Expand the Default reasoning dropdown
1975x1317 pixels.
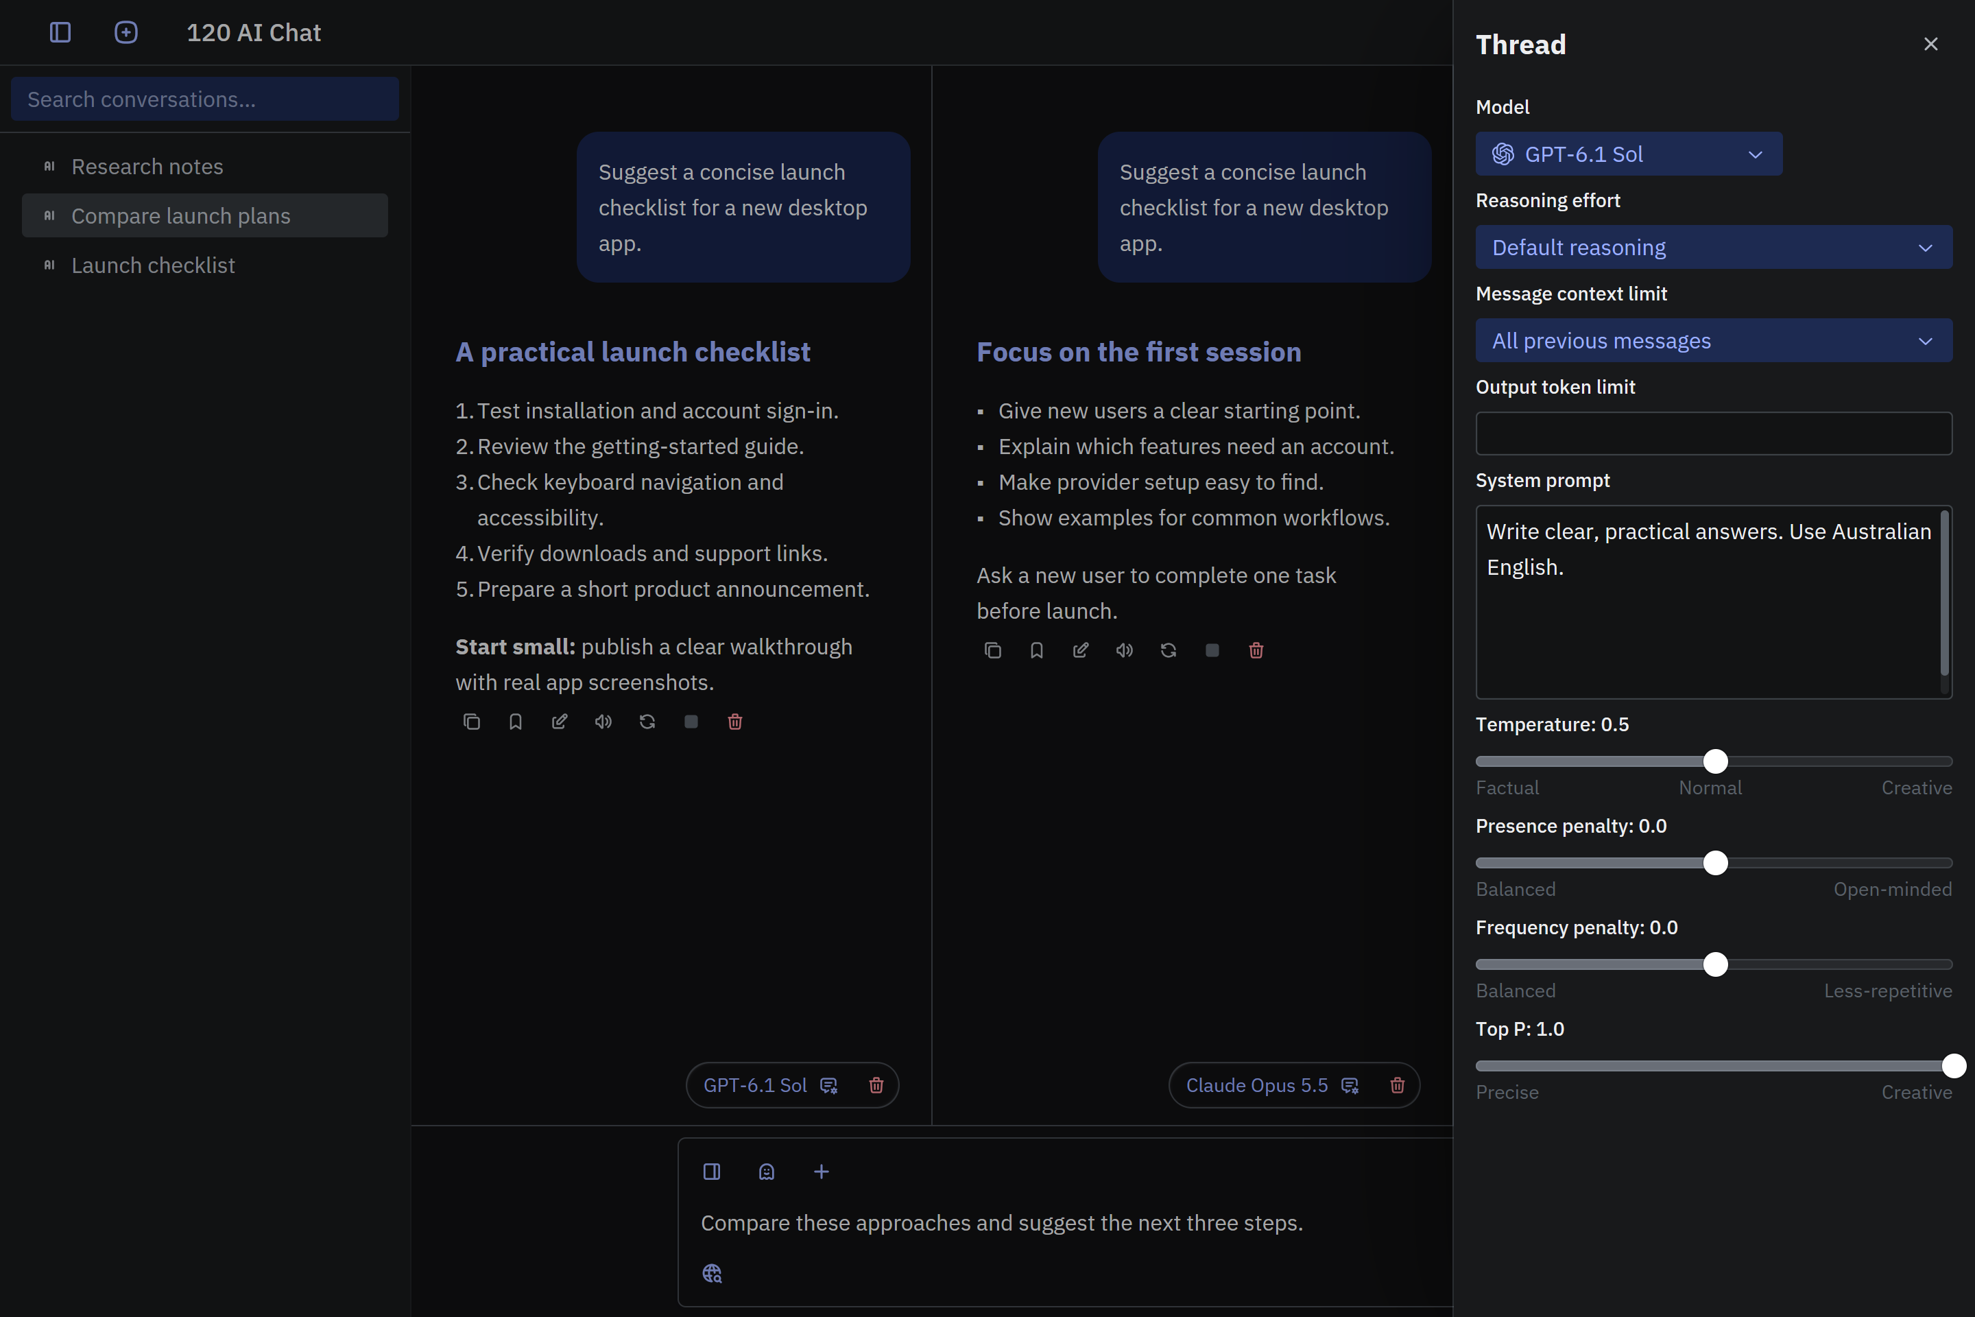point(1714,247)
